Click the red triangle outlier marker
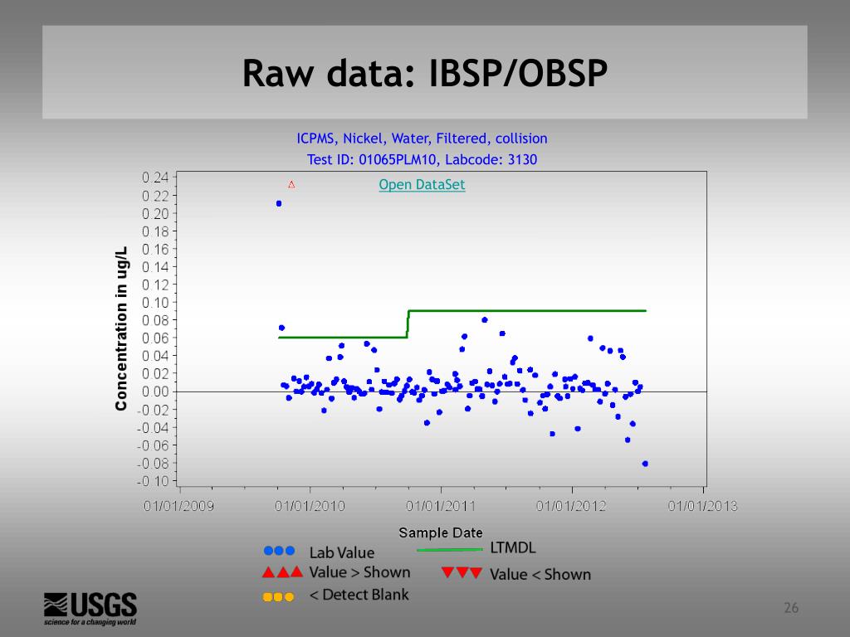The image size is (850, 637). click(x=291, y=185)
